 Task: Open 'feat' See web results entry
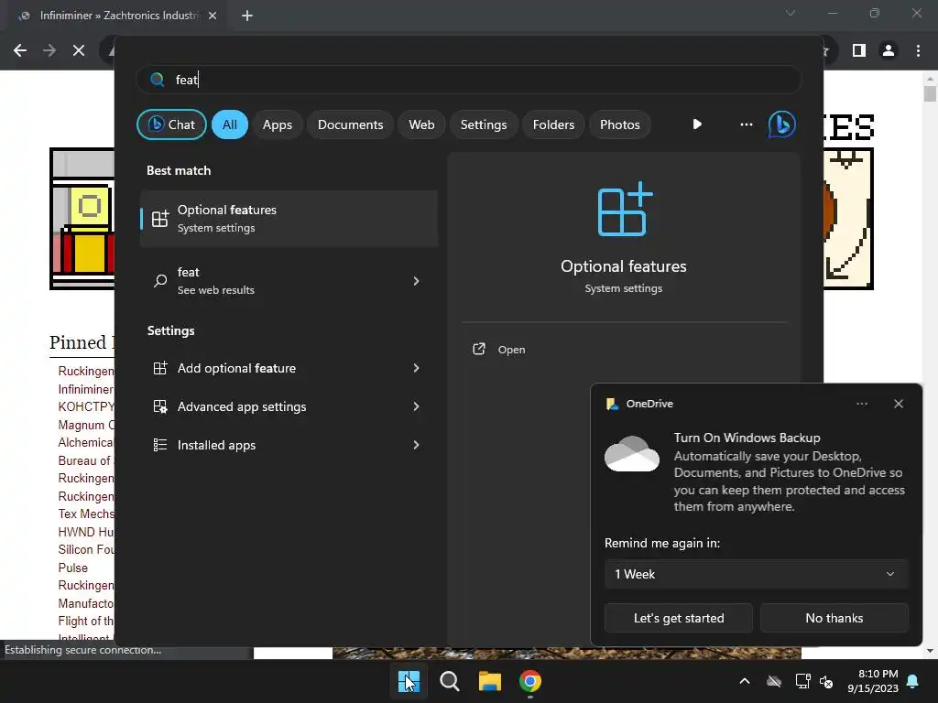pos(289,280)
